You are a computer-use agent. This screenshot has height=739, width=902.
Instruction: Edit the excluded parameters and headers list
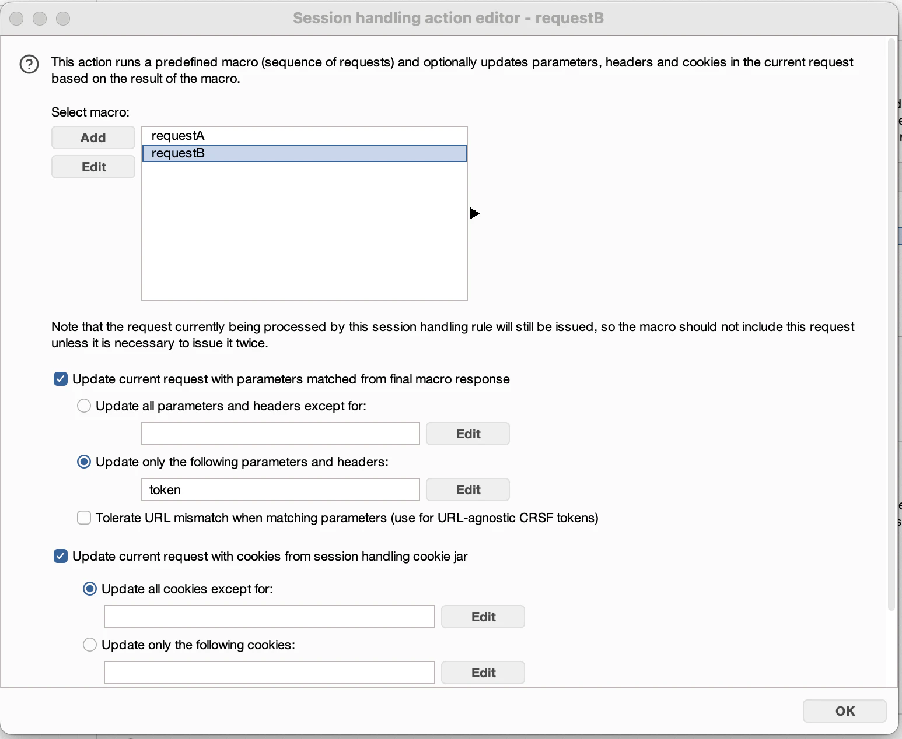click(468, 434)
